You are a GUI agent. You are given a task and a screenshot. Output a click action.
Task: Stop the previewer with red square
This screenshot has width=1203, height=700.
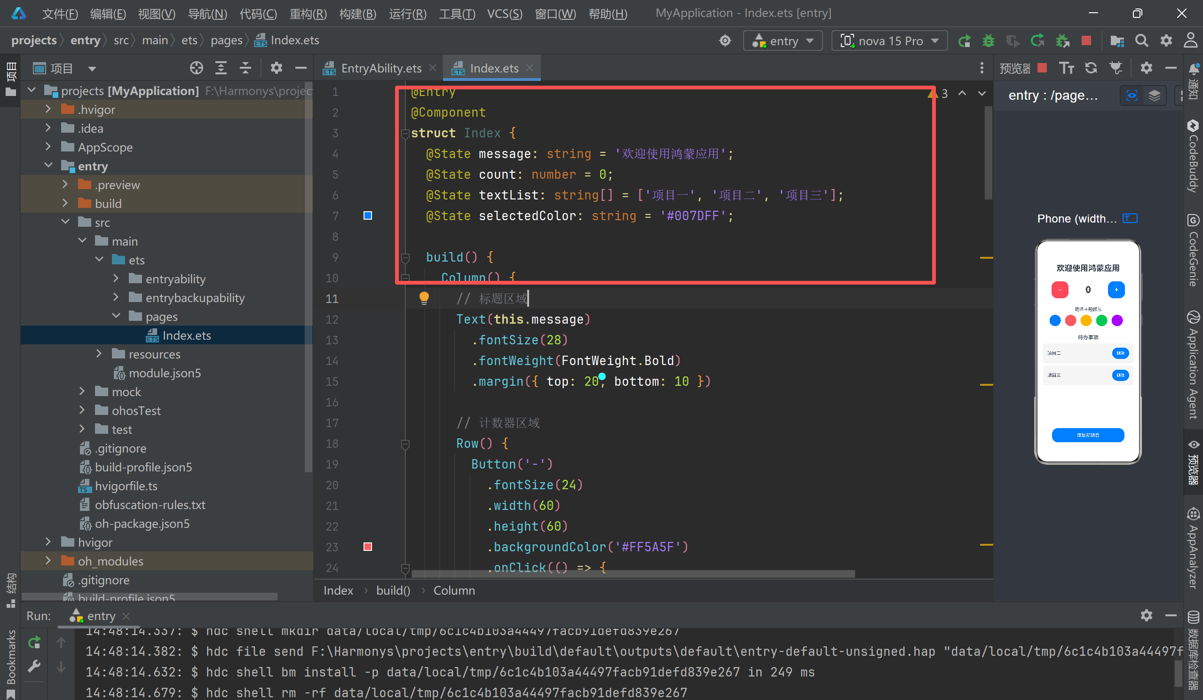click(x=1042, y=68)
